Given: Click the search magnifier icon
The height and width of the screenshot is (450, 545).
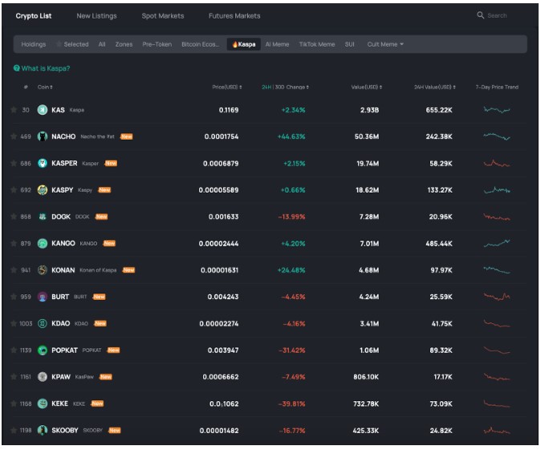Looking at the screenshot, I should [480, 15].
